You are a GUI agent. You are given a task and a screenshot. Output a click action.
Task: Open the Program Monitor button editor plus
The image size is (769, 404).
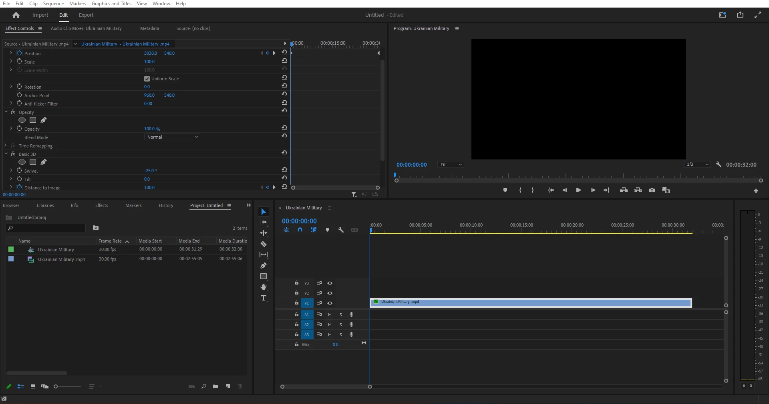click(756, 191)
